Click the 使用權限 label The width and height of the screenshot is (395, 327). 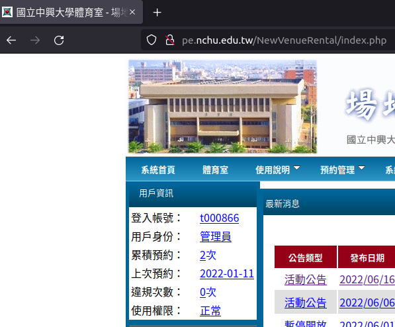coord(156,311)
